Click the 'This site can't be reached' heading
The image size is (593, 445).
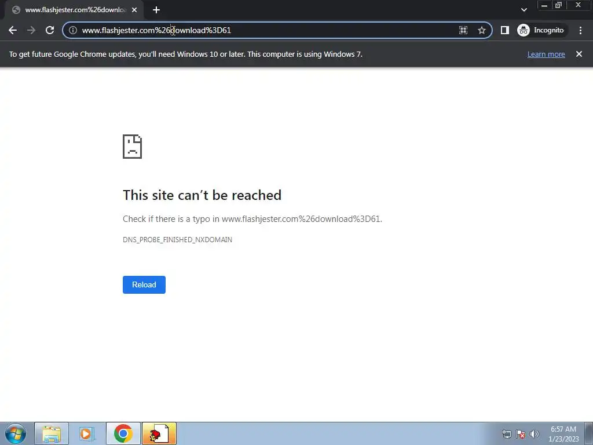[x=202, y=195]
